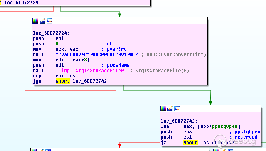Click the node color icon in loc_6EB72742 block
The height and width of the screenshot is (151, 266).
click(x=163, y=109)
